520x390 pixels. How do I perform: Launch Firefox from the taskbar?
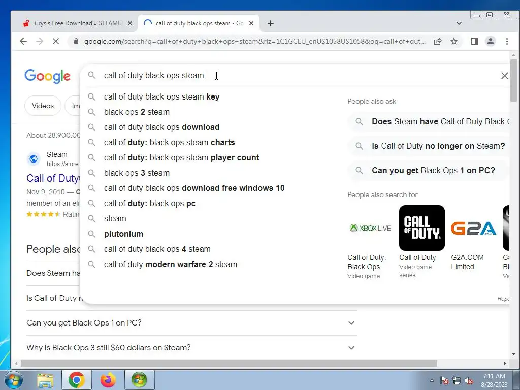pyautogui.click(x=108, y=380)
